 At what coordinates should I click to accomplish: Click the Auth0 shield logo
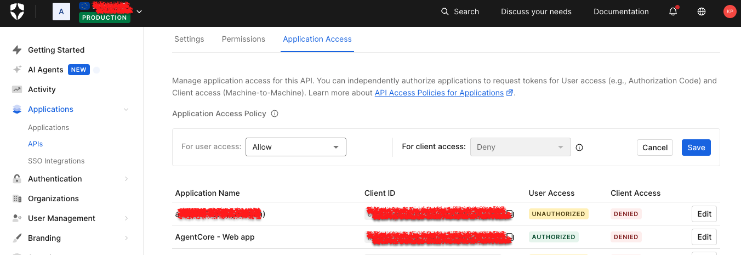[x=17, y=11]
